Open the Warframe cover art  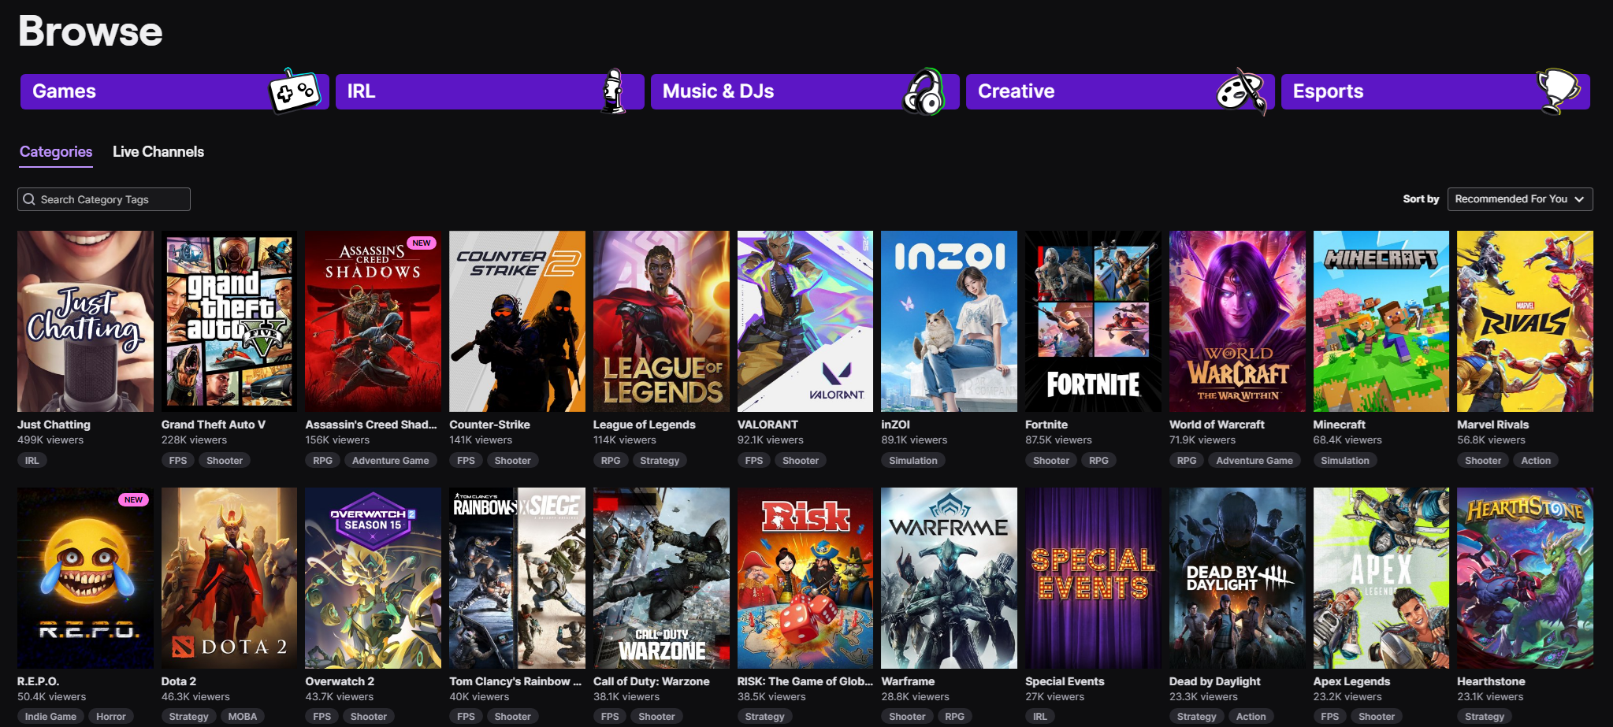[949, 578]
